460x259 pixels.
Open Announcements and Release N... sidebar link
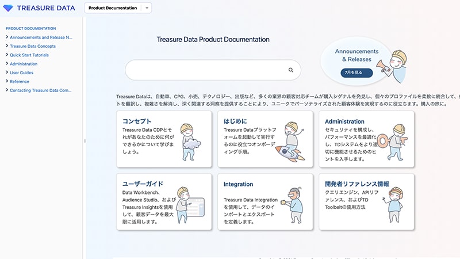coord(41,37)
